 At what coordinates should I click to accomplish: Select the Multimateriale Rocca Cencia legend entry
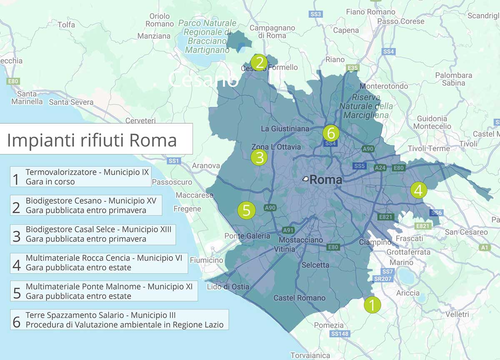(99, 263)
